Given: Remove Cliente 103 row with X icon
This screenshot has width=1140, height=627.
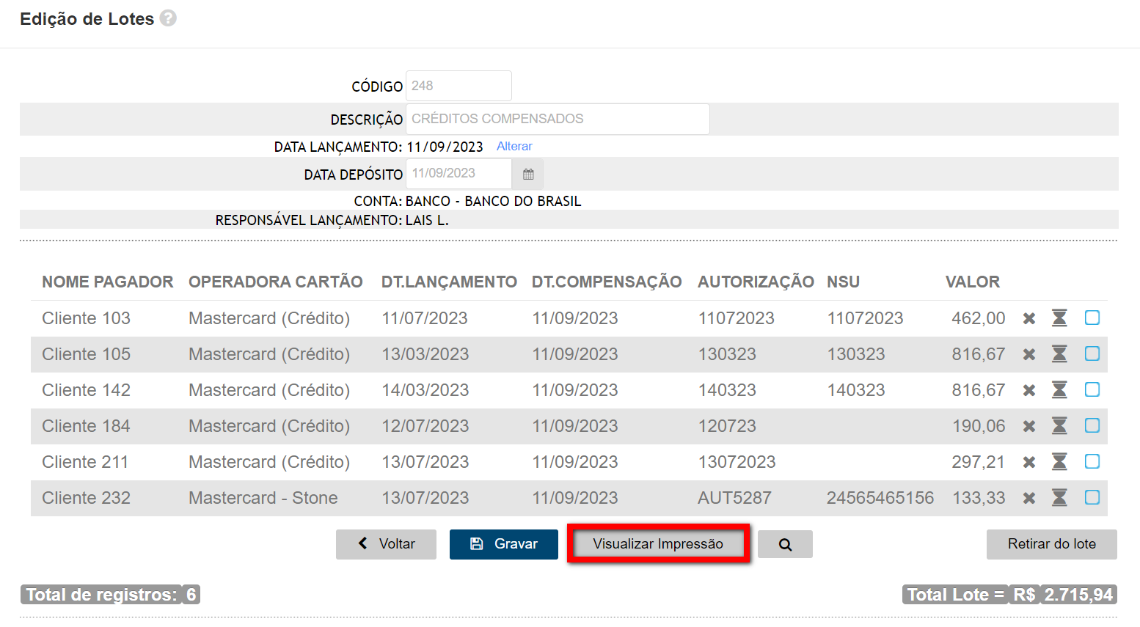Looking at the screenshot, I should (x=1029, y=318).
